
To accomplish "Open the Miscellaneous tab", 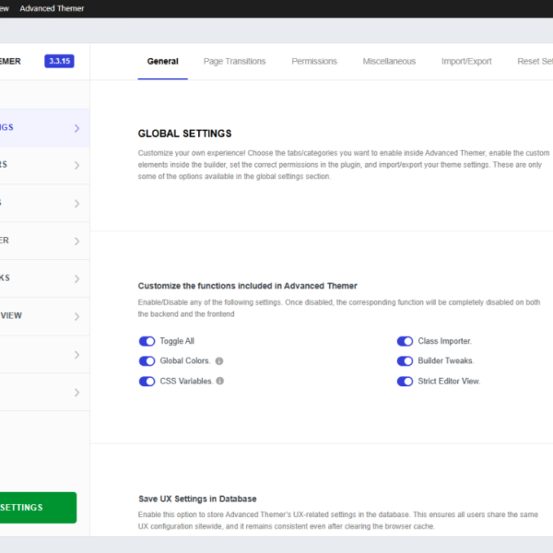I will pos(389,62).
